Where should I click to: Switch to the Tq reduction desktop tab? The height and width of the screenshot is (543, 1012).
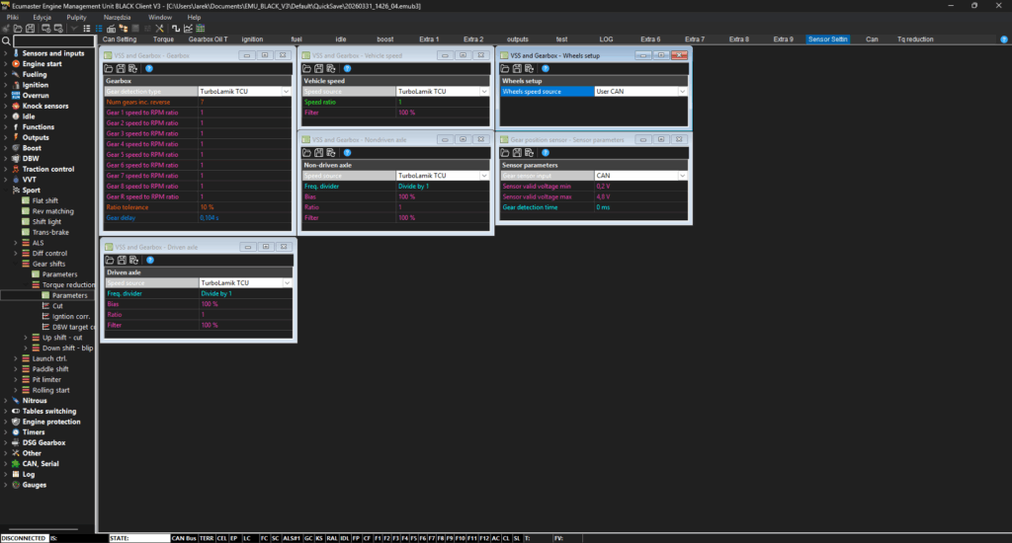tap(914, 39)
